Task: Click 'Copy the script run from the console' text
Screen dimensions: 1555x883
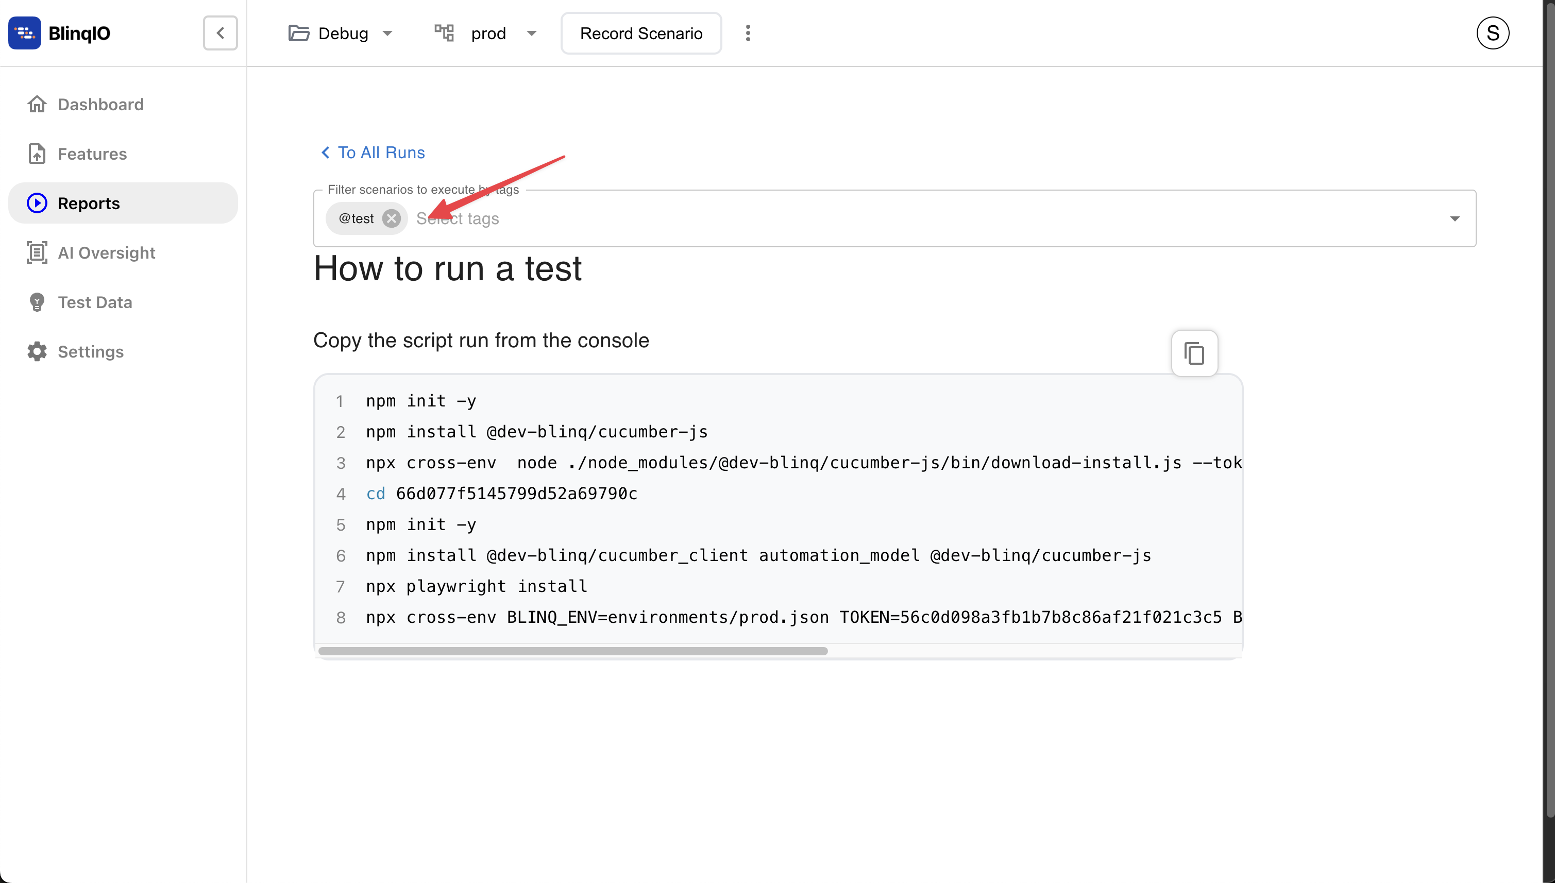Action: coord(481,340)
